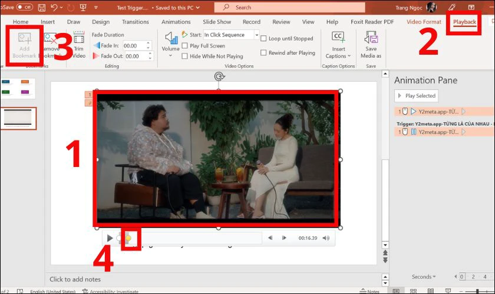The image size is (495, 294).
Task: Click the Add Bookmark button
Action: click(x=24, y=46)
